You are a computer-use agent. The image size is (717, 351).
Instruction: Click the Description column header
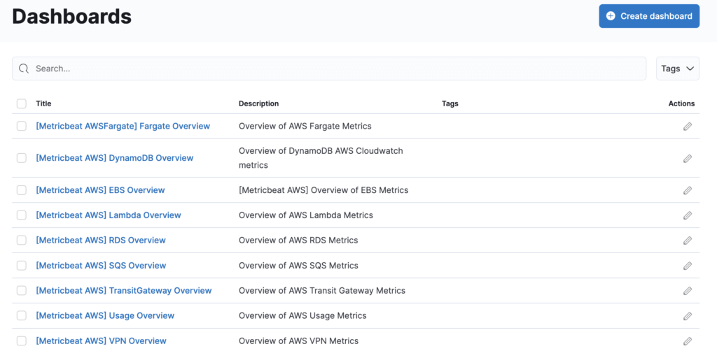pos(259,103)
